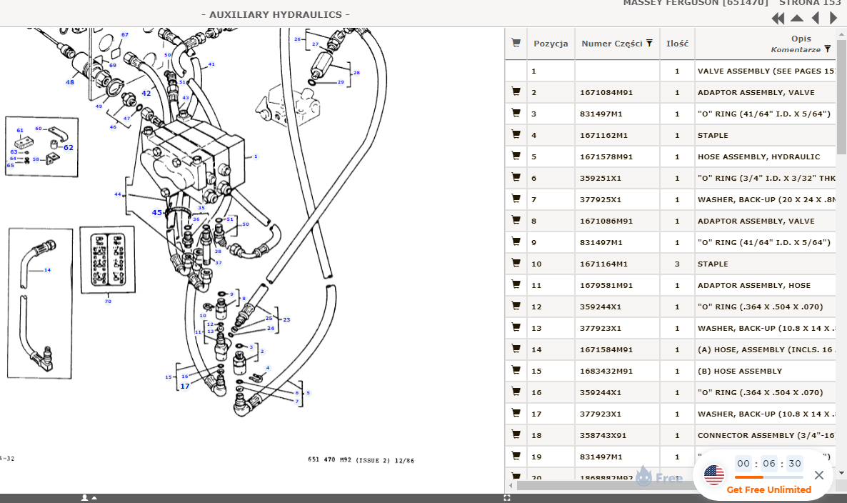
Task: Go to the next page arrow
Action: click(x=833, y=19)
